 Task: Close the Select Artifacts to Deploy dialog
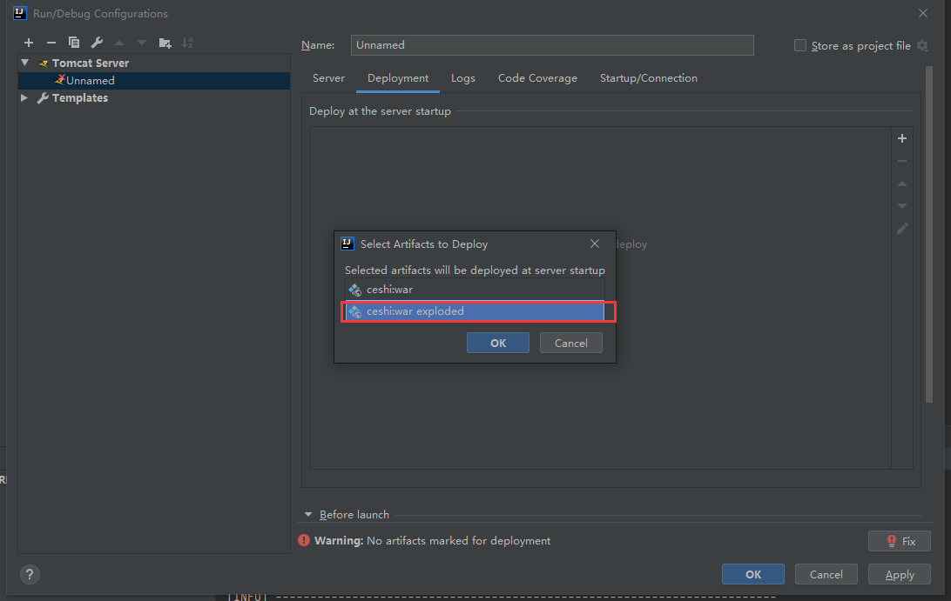tap(594, 244)
